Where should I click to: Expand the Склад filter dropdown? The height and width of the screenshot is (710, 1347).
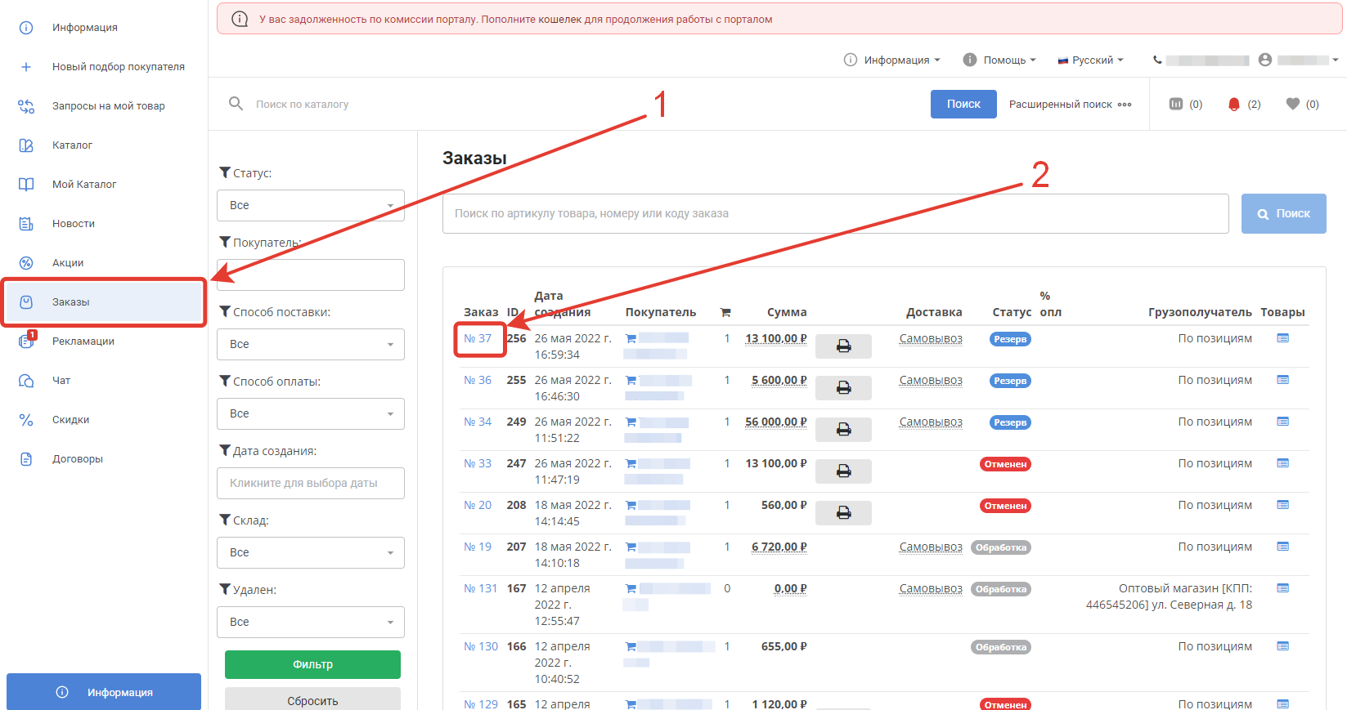point(311,552)
